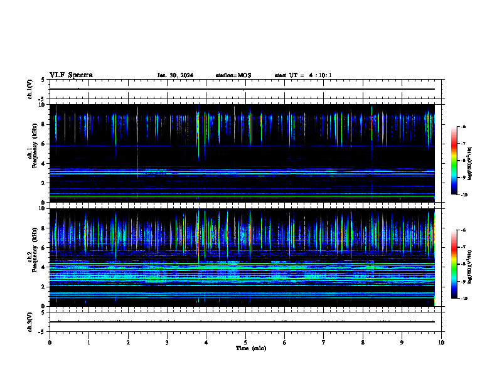Click the ch.2 colorbar log(PSD) label
The width and height of the screenshot is (497, 384).
click(470, 267)
